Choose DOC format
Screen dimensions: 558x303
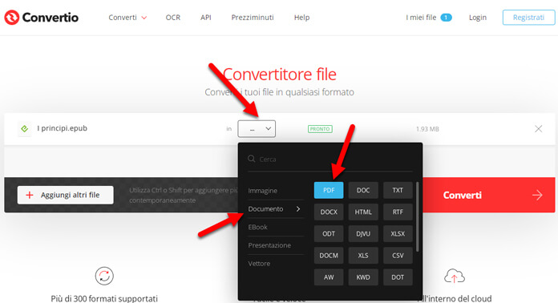(x=363, y=190)
